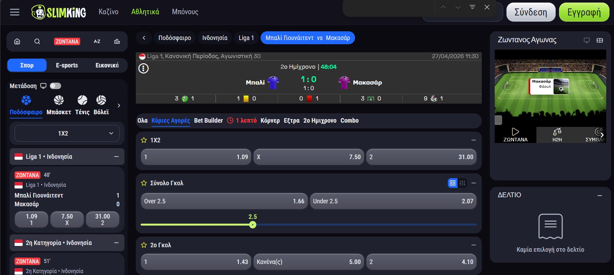614x275 pixels.
Task: Toggle the Μετάδοση streaming switch
Action: 55,86
